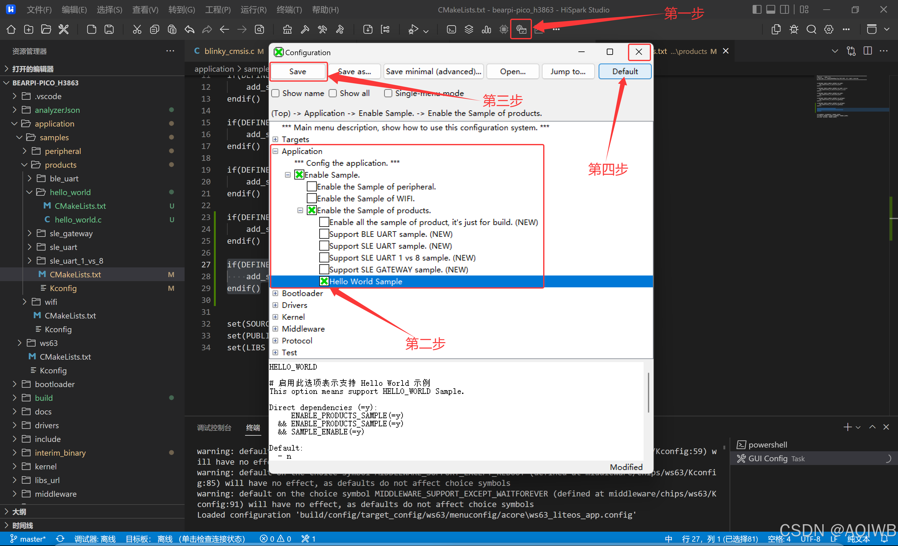Viewport: 898px width, 546px height.
Task: Click the chip icon in the toolbar
Action: click(504, 30)
